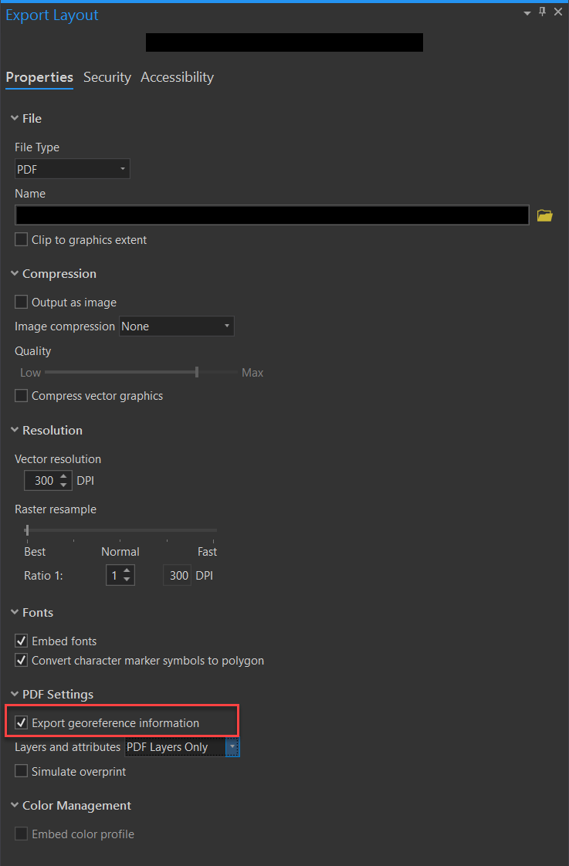Image resolution: width=569 pixels, height=866 pixels.
Task: Open the pane options chevron menu
Action: (x=526, y=12)
